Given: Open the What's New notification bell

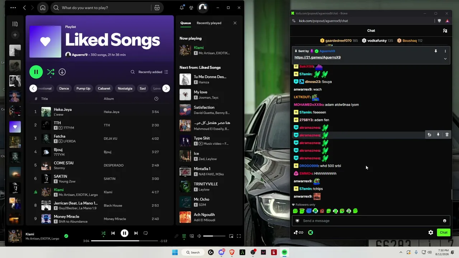Looking at the screenshot, I should (x=182, y=8).
